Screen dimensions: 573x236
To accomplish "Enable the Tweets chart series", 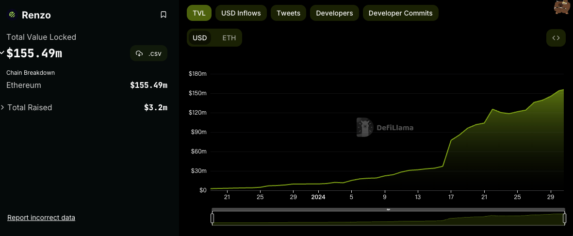I will click(x=288, y=13).
